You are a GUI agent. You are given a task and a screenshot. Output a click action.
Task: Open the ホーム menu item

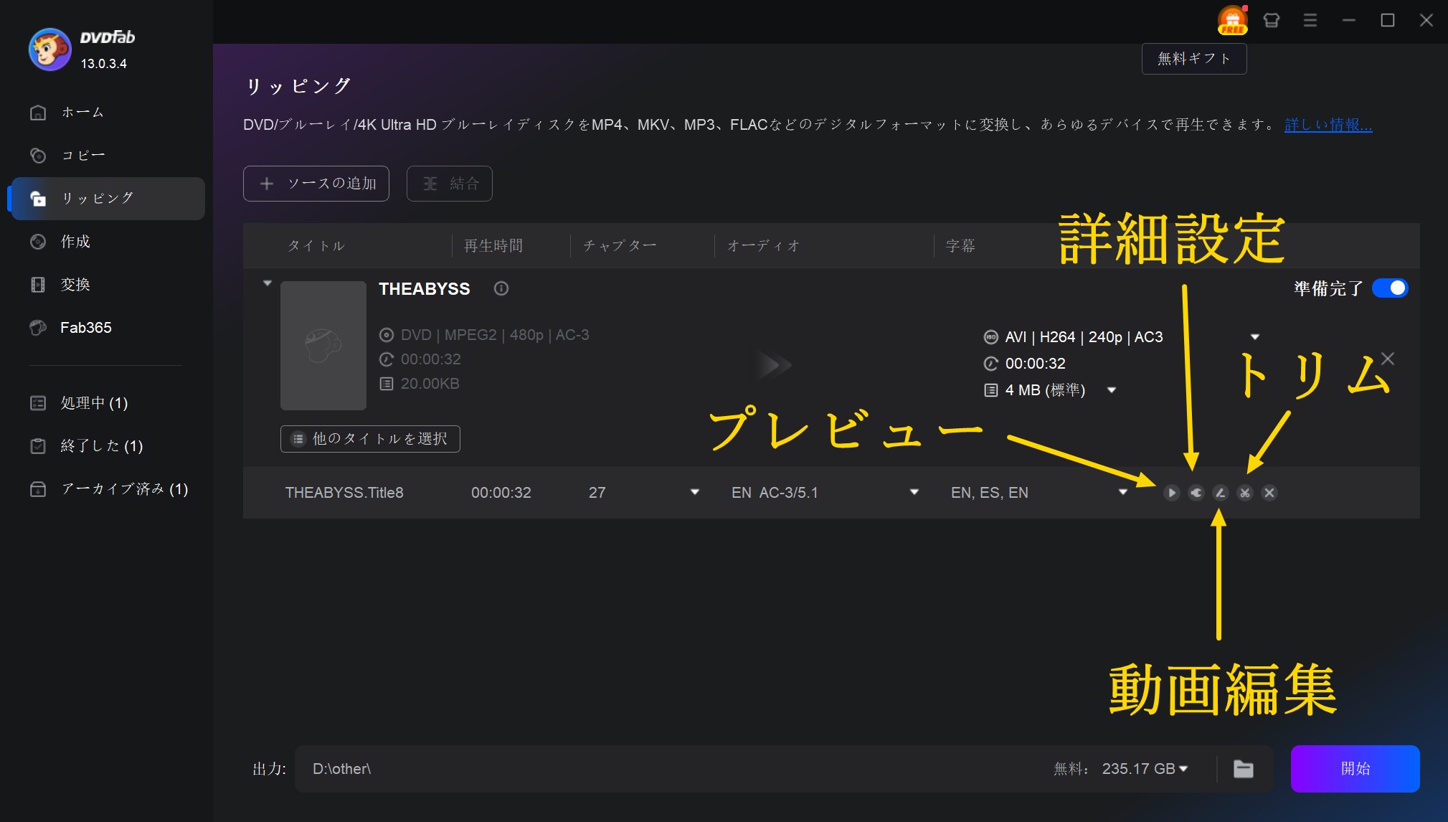tap(108, 112)
